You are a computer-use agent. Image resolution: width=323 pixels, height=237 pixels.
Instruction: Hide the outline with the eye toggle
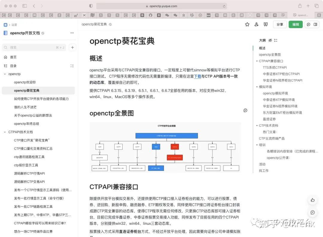pos(270,40)
